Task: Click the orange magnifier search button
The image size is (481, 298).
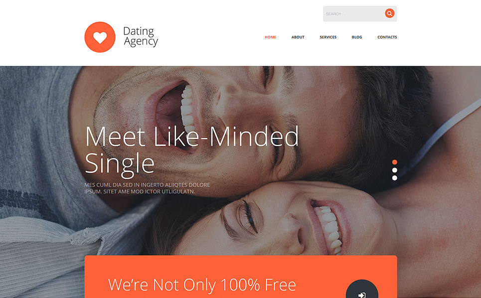Action: click(390, 13)
